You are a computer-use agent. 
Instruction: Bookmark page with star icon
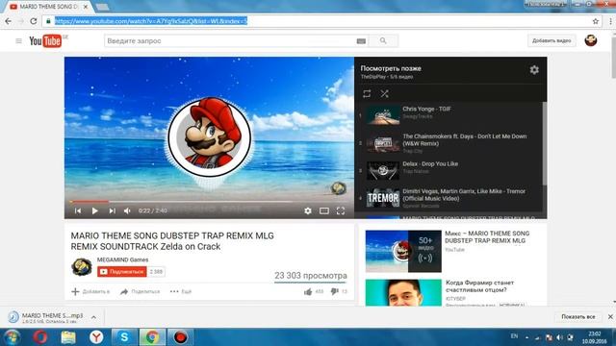596,21
